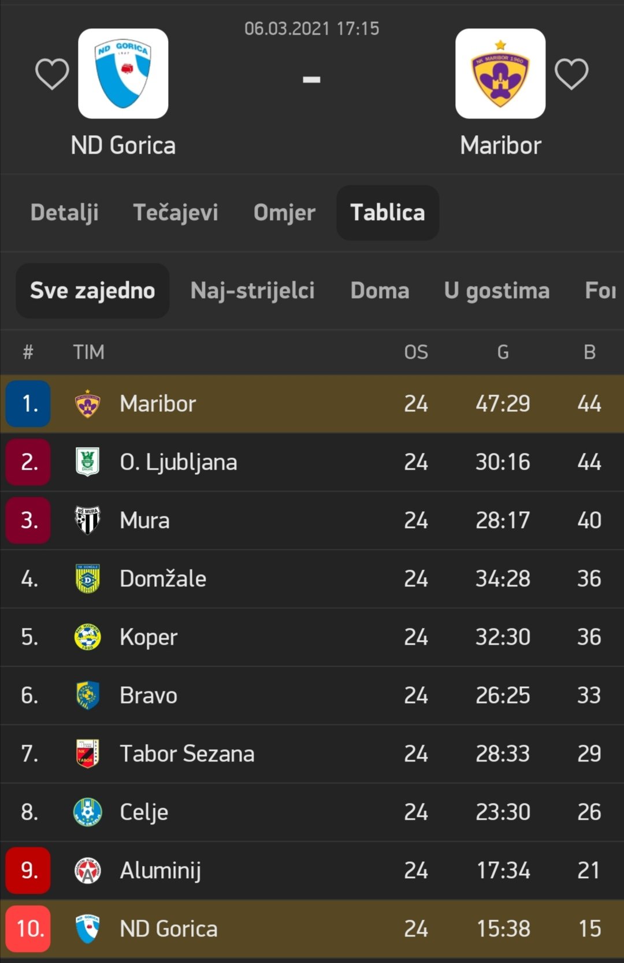Screen dimensions: 624x963
Task: Tap O. Ljubljana club logo in table
Action: click(88, 462)
